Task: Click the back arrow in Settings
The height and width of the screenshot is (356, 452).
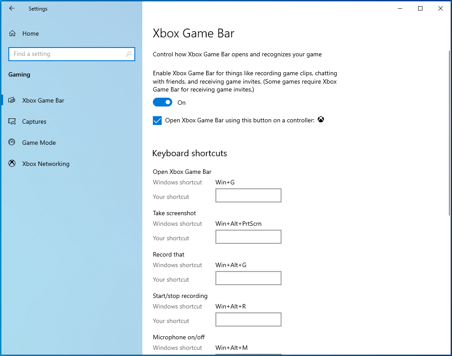Action: pyautogui.click(x=12, y=8)
